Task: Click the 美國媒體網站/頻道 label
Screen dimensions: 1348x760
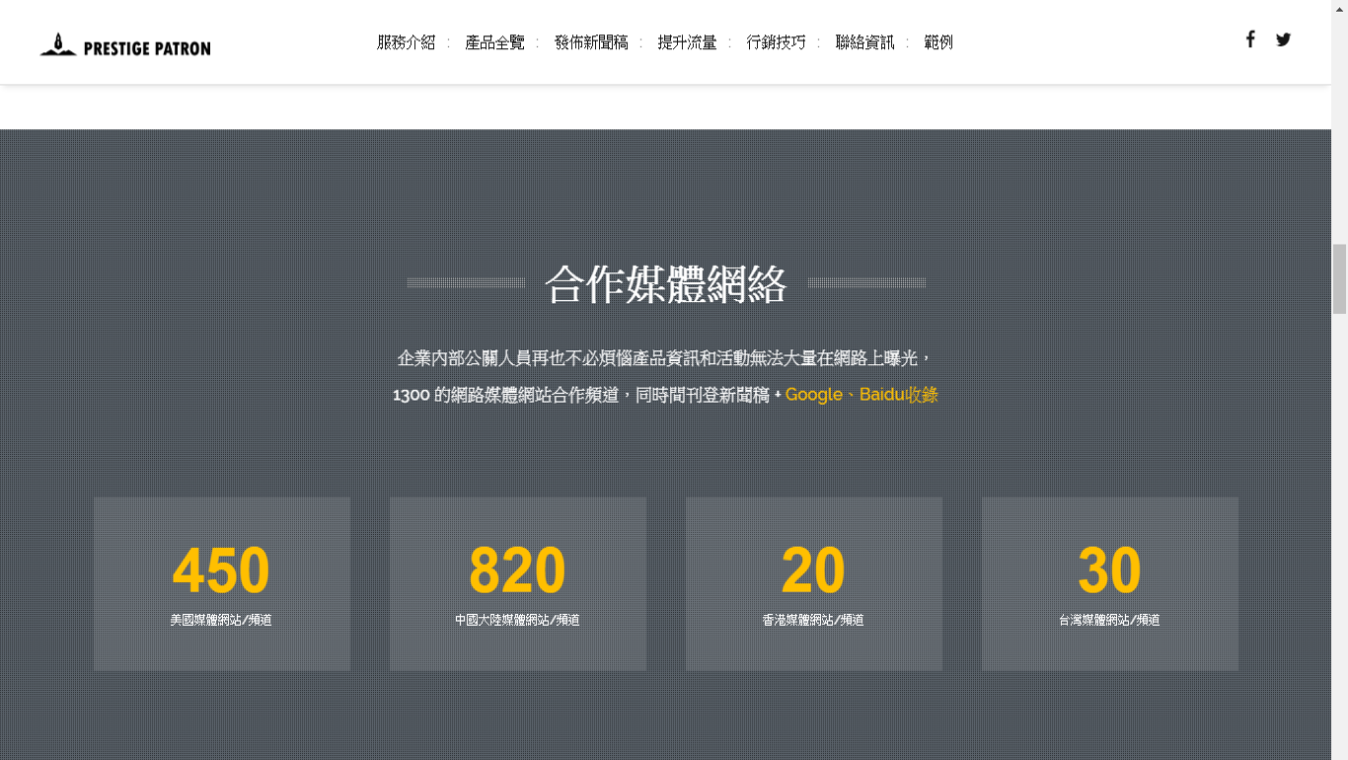Action: 221,620
